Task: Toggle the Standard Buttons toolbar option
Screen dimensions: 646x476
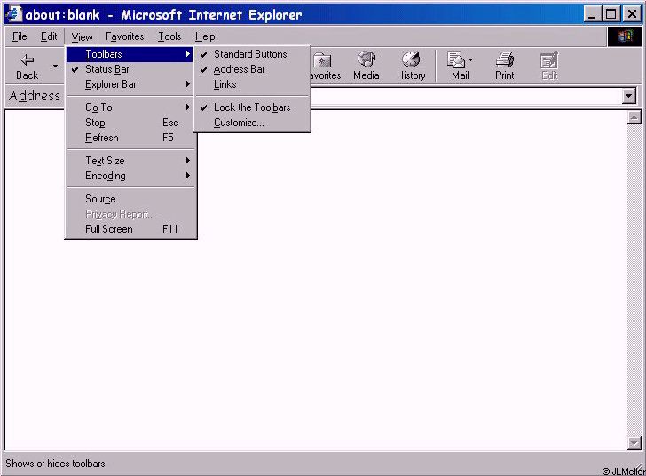Action: (252, 54)
